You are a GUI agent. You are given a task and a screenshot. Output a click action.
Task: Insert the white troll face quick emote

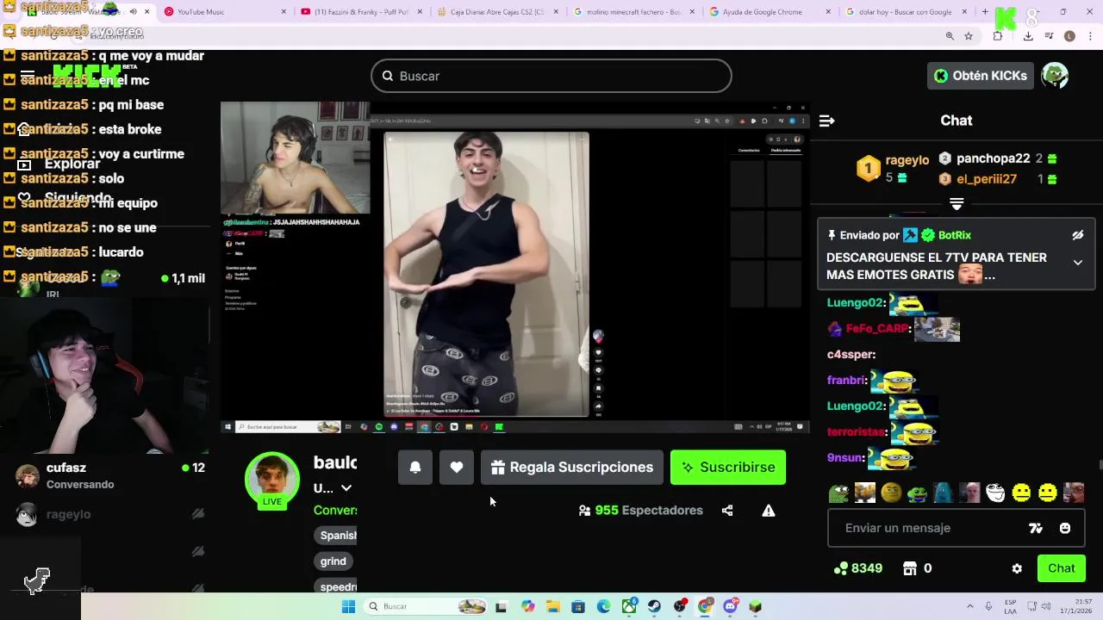click(995, 493)
